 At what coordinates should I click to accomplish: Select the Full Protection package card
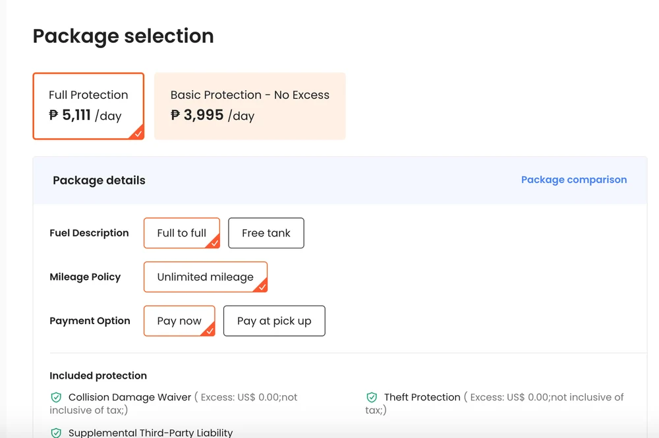88,105
